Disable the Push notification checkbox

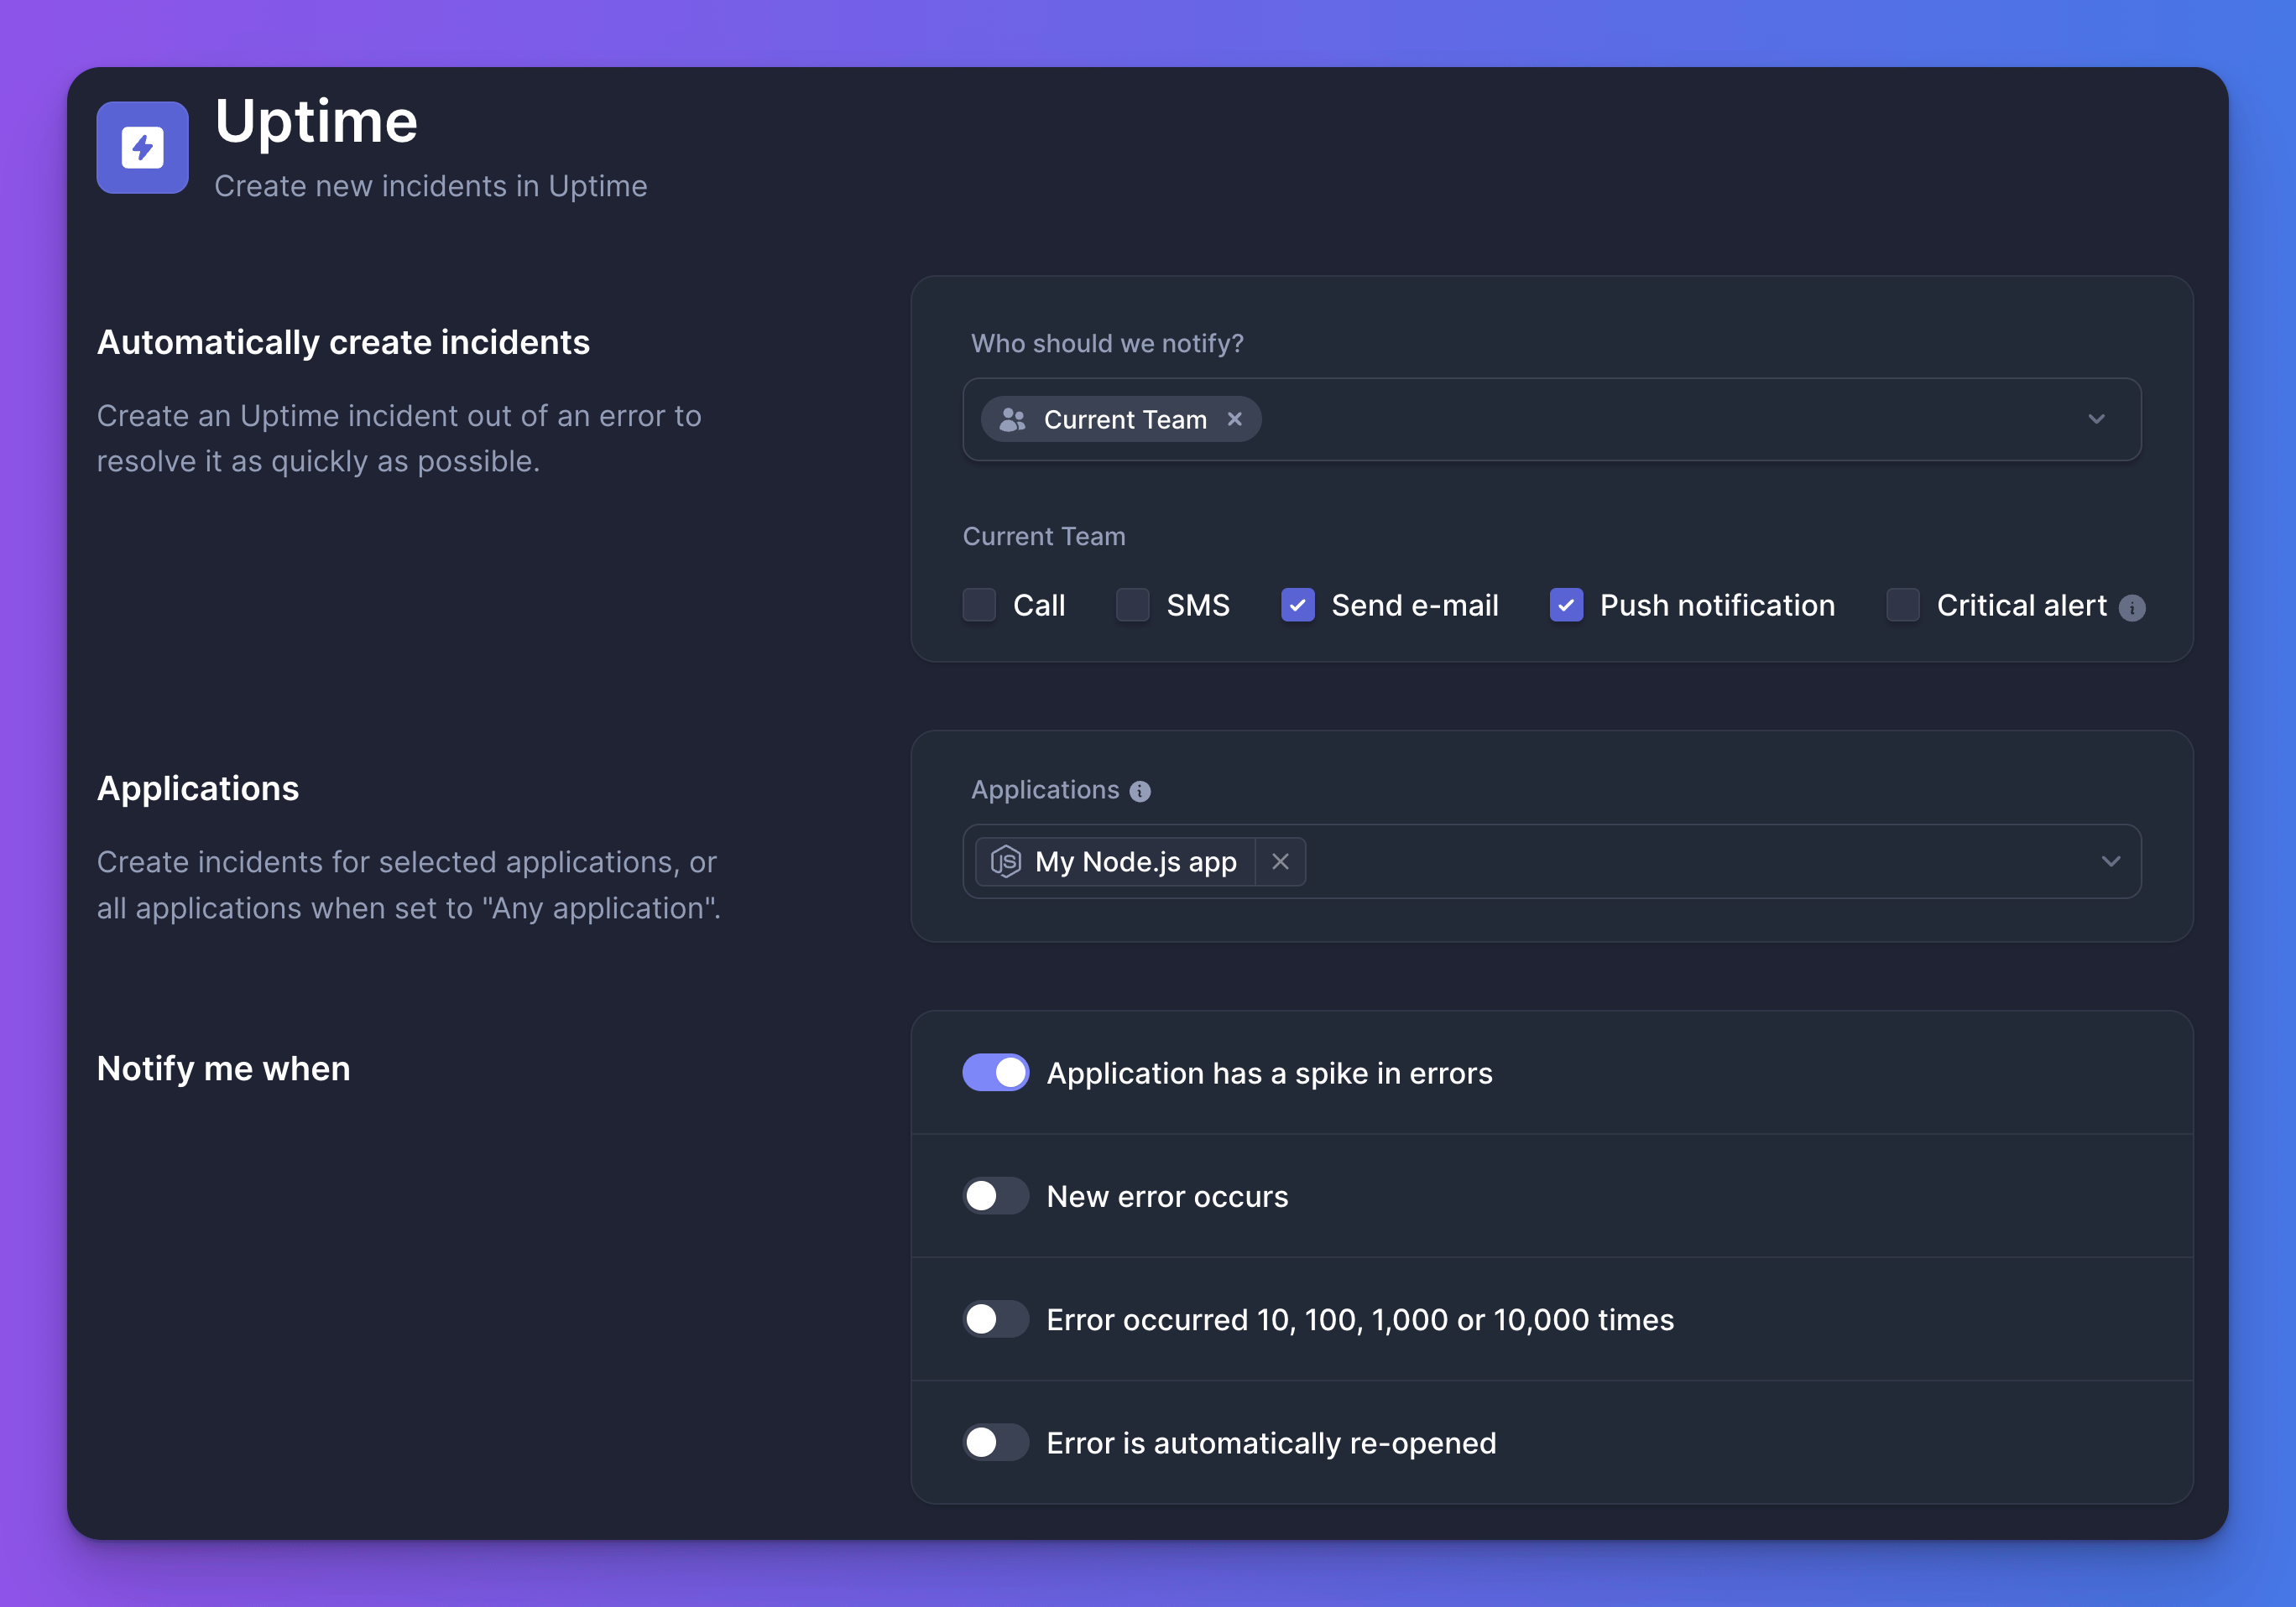(x=1566, y=605)
